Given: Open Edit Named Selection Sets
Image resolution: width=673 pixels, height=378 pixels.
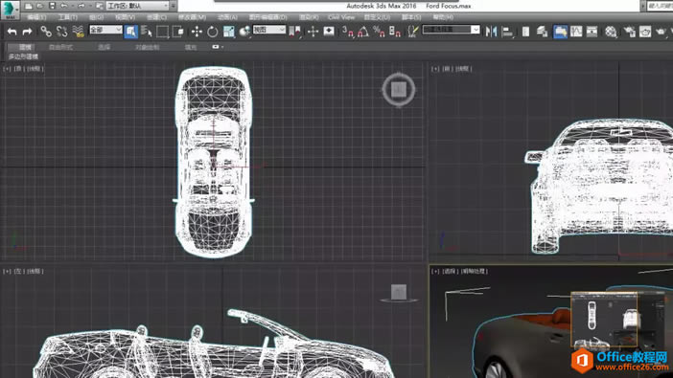Looking at the screenshot, I should pos(413,32).
